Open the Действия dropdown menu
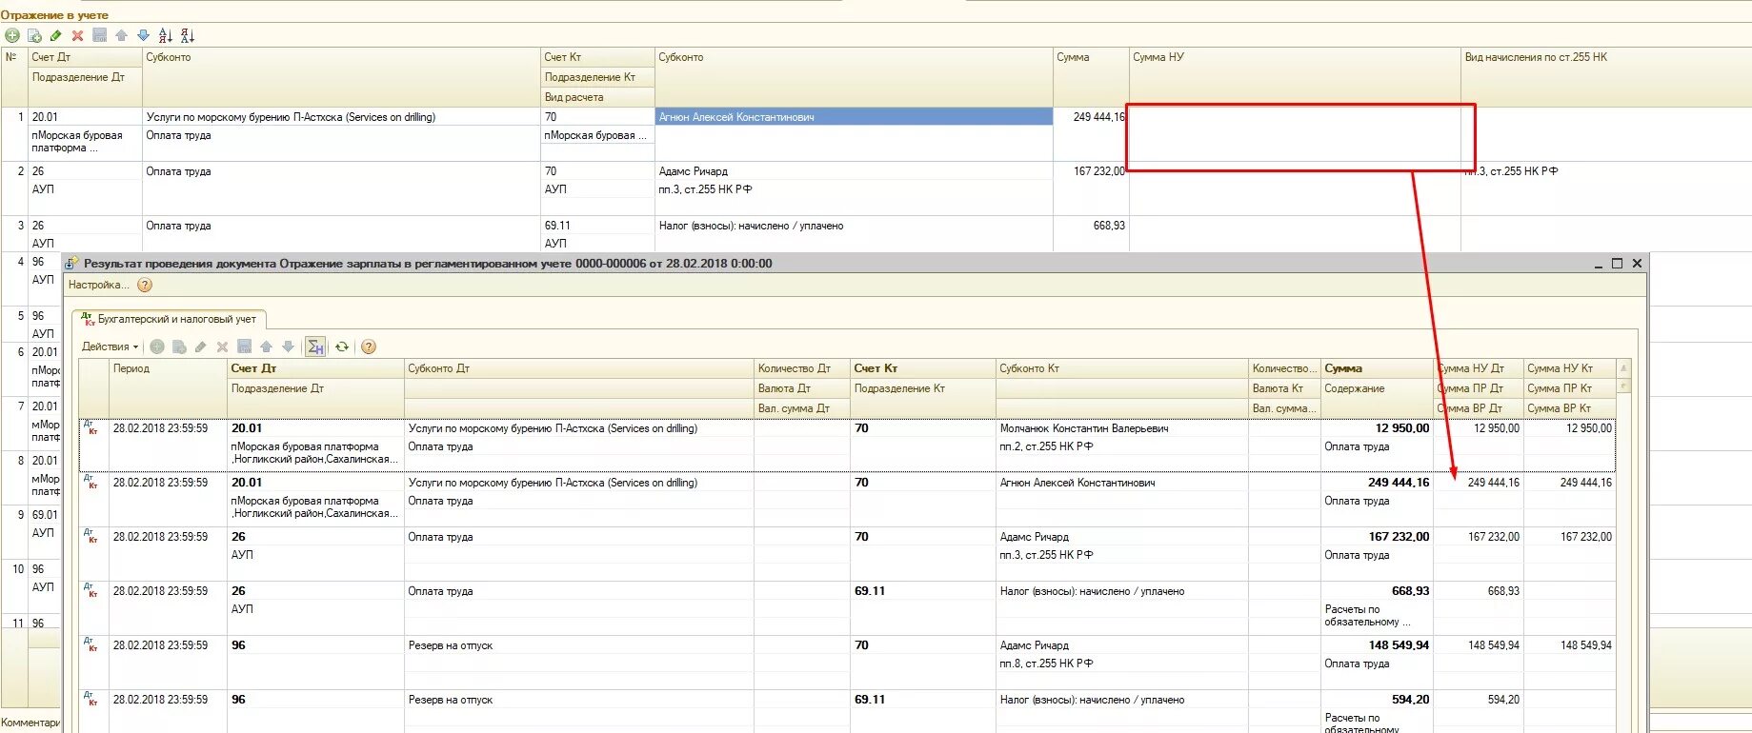 [110, 347]
